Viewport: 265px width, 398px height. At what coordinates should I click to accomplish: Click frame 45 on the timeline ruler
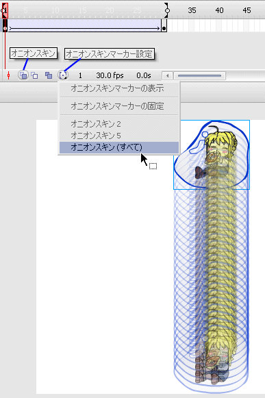coord(247,10)
